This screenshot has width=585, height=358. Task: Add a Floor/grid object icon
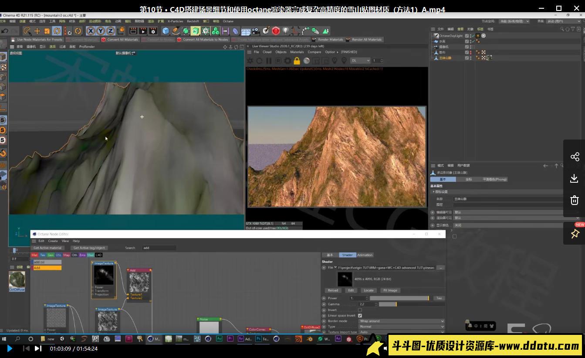coord(246,31)
